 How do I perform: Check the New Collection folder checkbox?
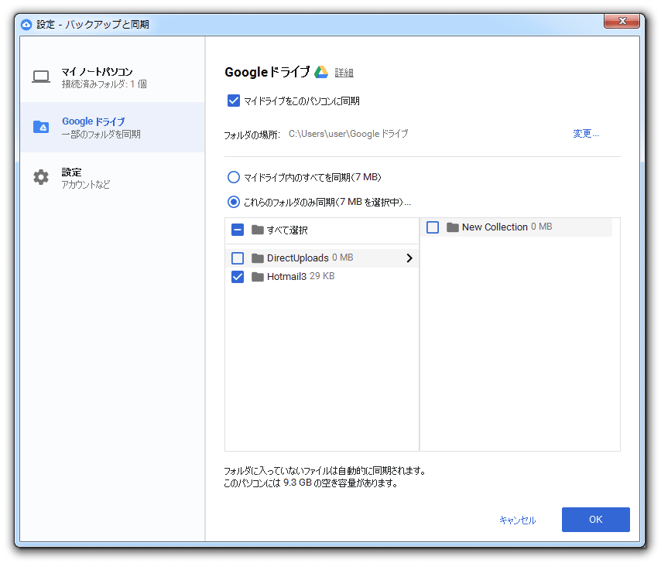[x=433, y=227]
